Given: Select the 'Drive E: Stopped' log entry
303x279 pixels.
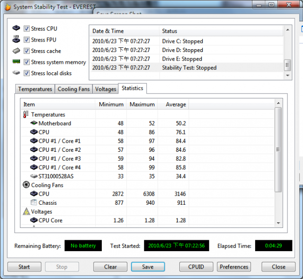Looking at the screenshot, I should pyautogui.click(x=187, y=59).
